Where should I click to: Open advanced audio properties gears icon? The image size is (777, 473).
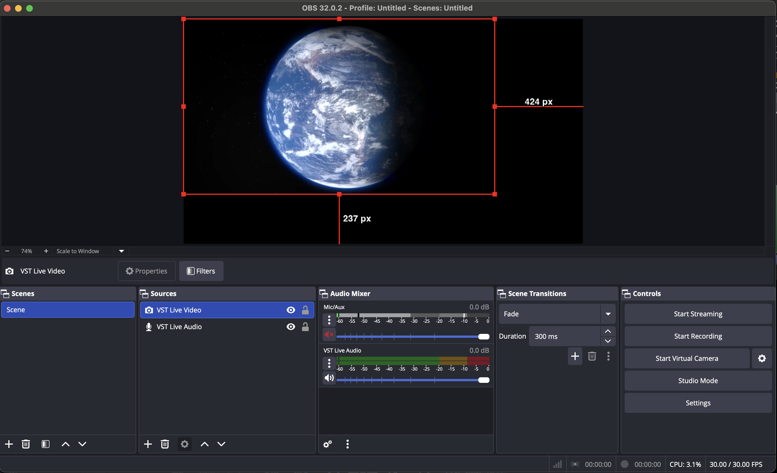click(x=327, y=444)
